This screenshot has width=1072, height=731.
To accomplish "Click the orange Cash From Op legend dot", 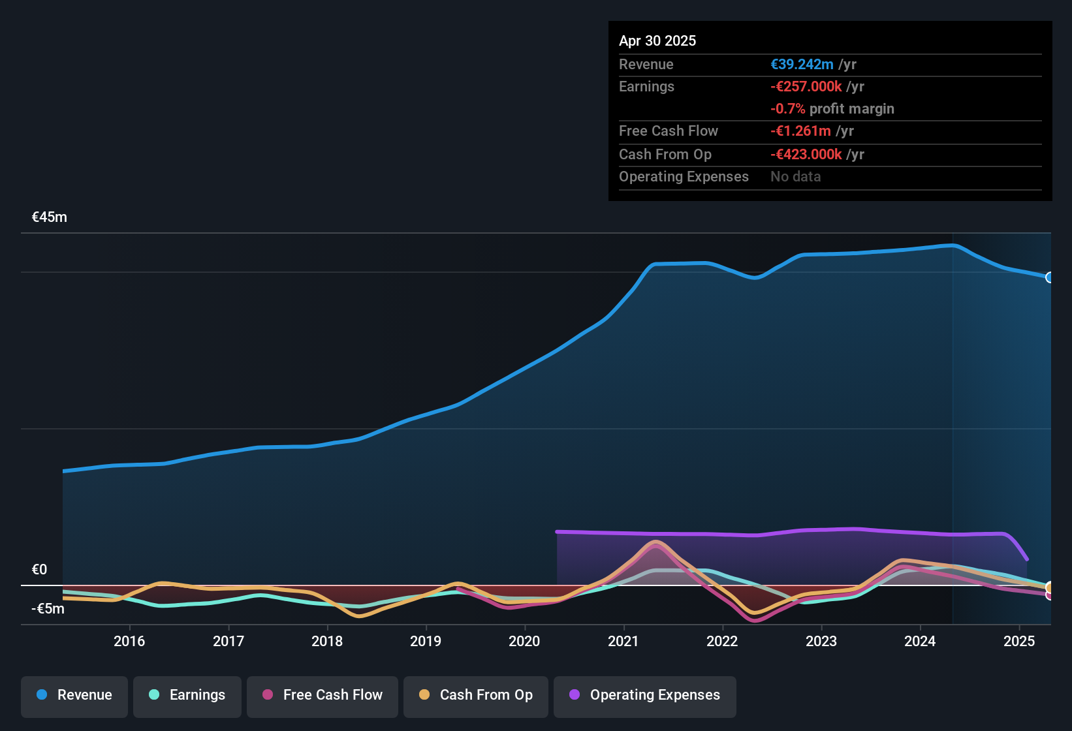I will pos(424,695).
